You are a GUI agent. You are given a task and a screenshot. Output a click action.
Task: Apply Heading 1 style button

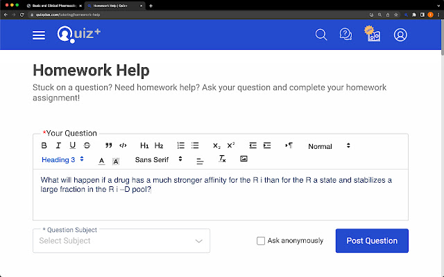click(x=144, y=145)
